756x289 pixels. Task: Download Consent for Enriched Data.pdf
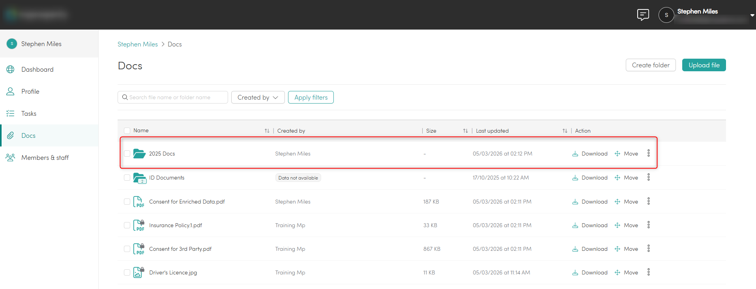[590, 202]
